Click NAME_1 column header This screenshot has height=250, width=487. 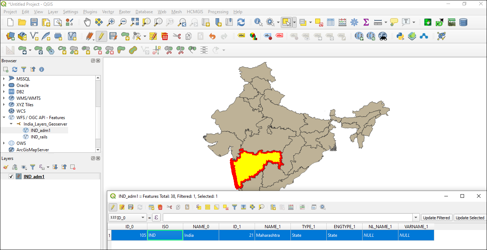(x=273, y=226)
